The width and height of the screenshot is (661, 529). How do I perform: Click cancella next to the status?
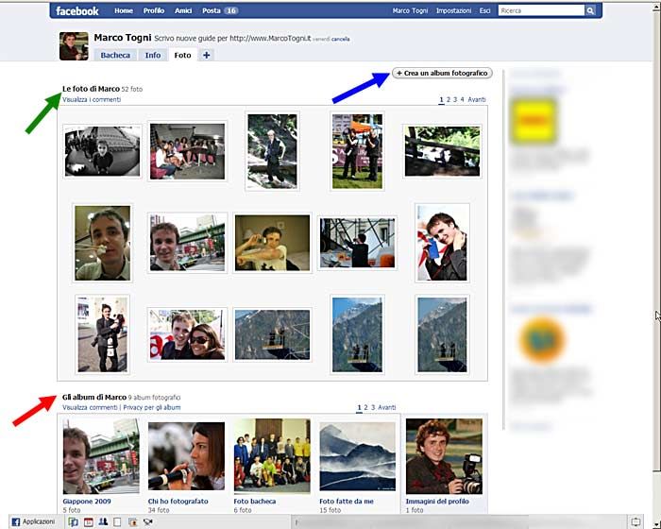pos(340,40)
